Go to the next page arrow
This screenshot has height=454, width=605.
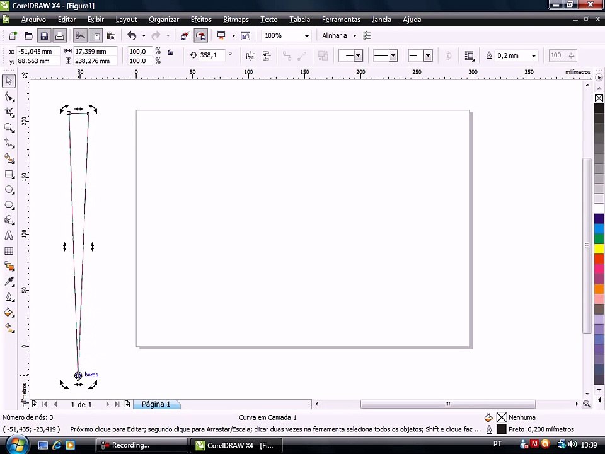click(107, 404)
